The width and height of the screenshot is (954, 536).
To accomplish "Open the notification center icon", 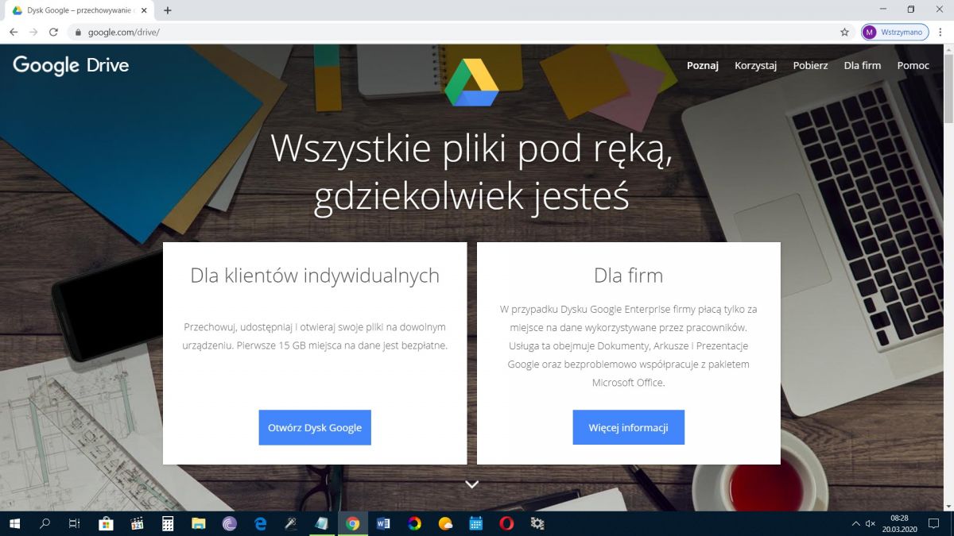I will [x=935, y=524].
